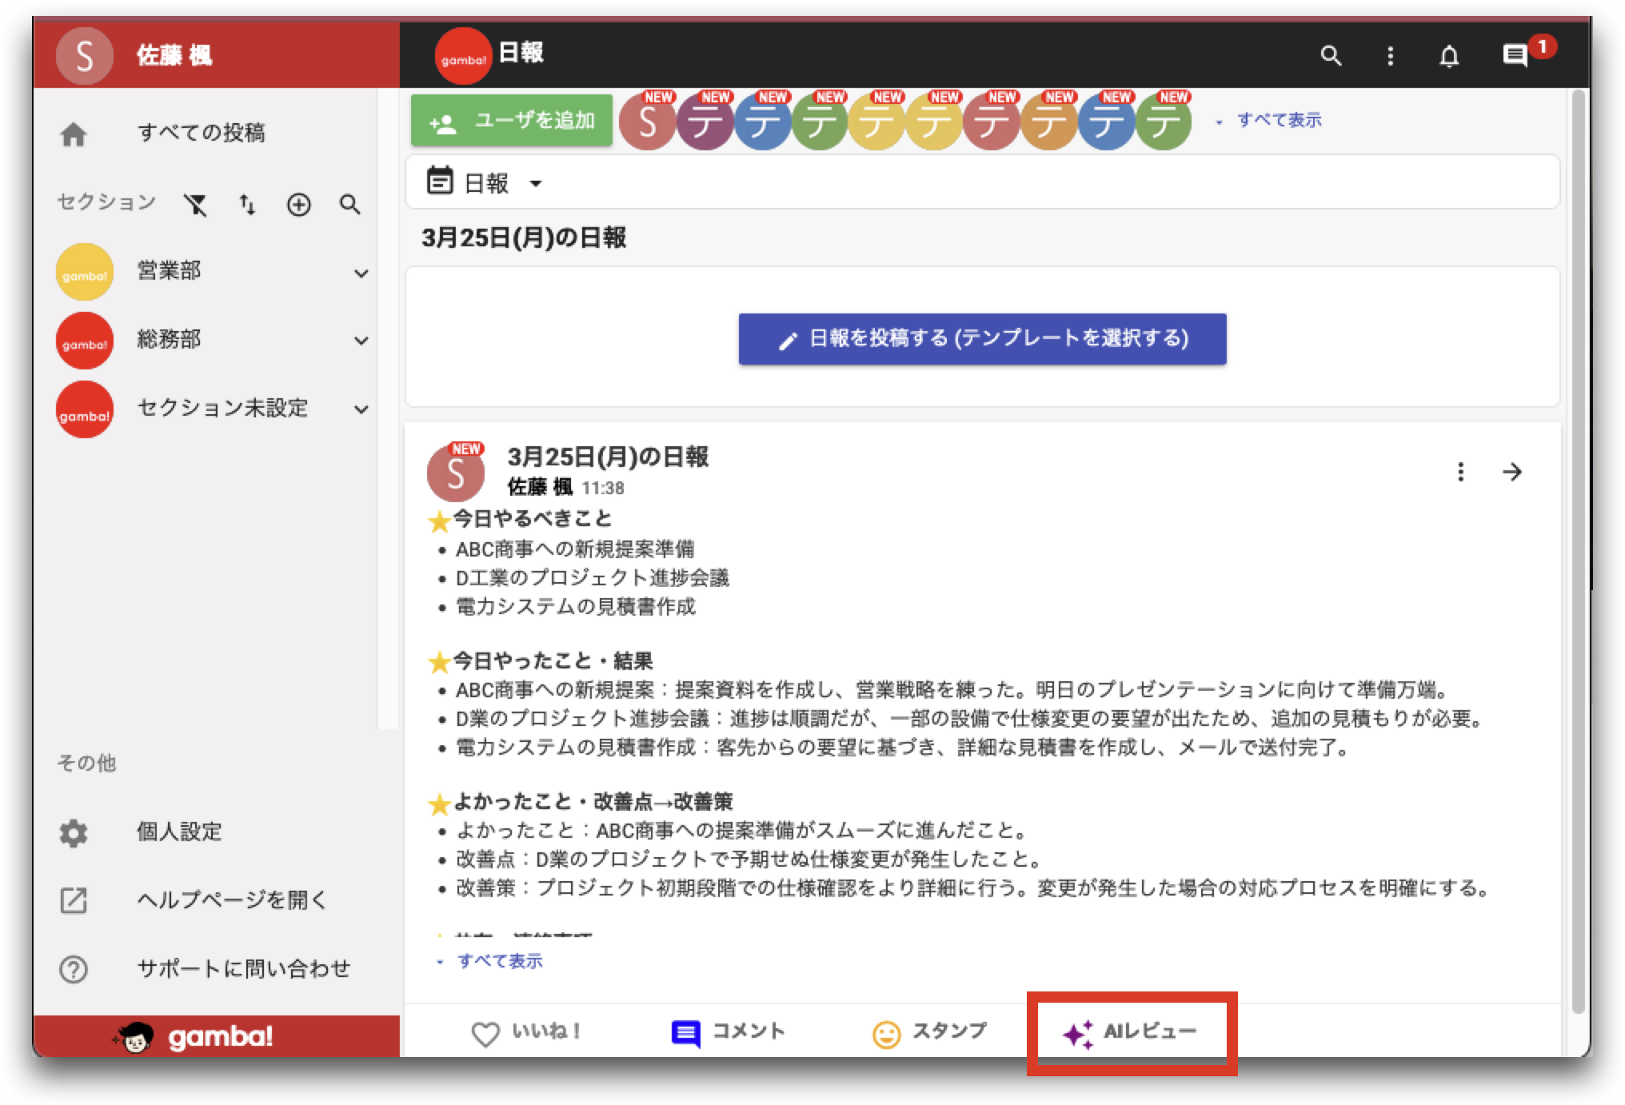The image size is (1625, 1105).
Task: Click the 電力システムの見積書作成 bullet under 今日やるべきこと
Action: (576, 607)
